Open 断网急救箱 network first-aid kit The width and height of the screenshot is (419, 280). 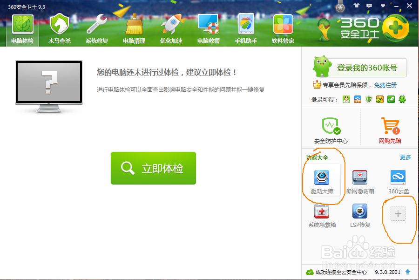point(360,182)
